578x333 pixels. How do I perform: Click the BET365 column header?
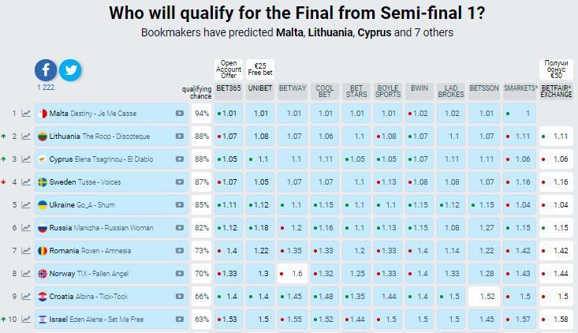(x=229, y=88)
